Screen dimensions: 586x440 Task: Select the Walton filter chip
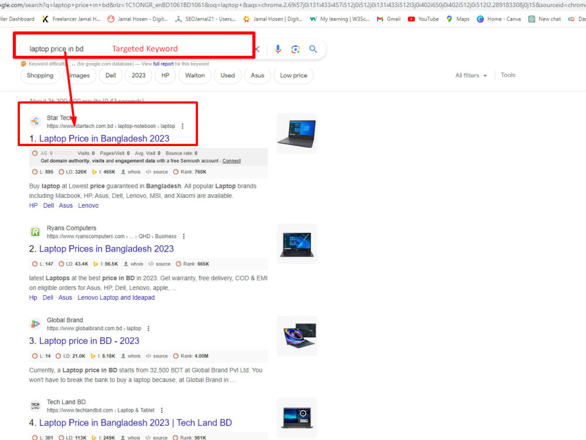[x=195, y=76]
